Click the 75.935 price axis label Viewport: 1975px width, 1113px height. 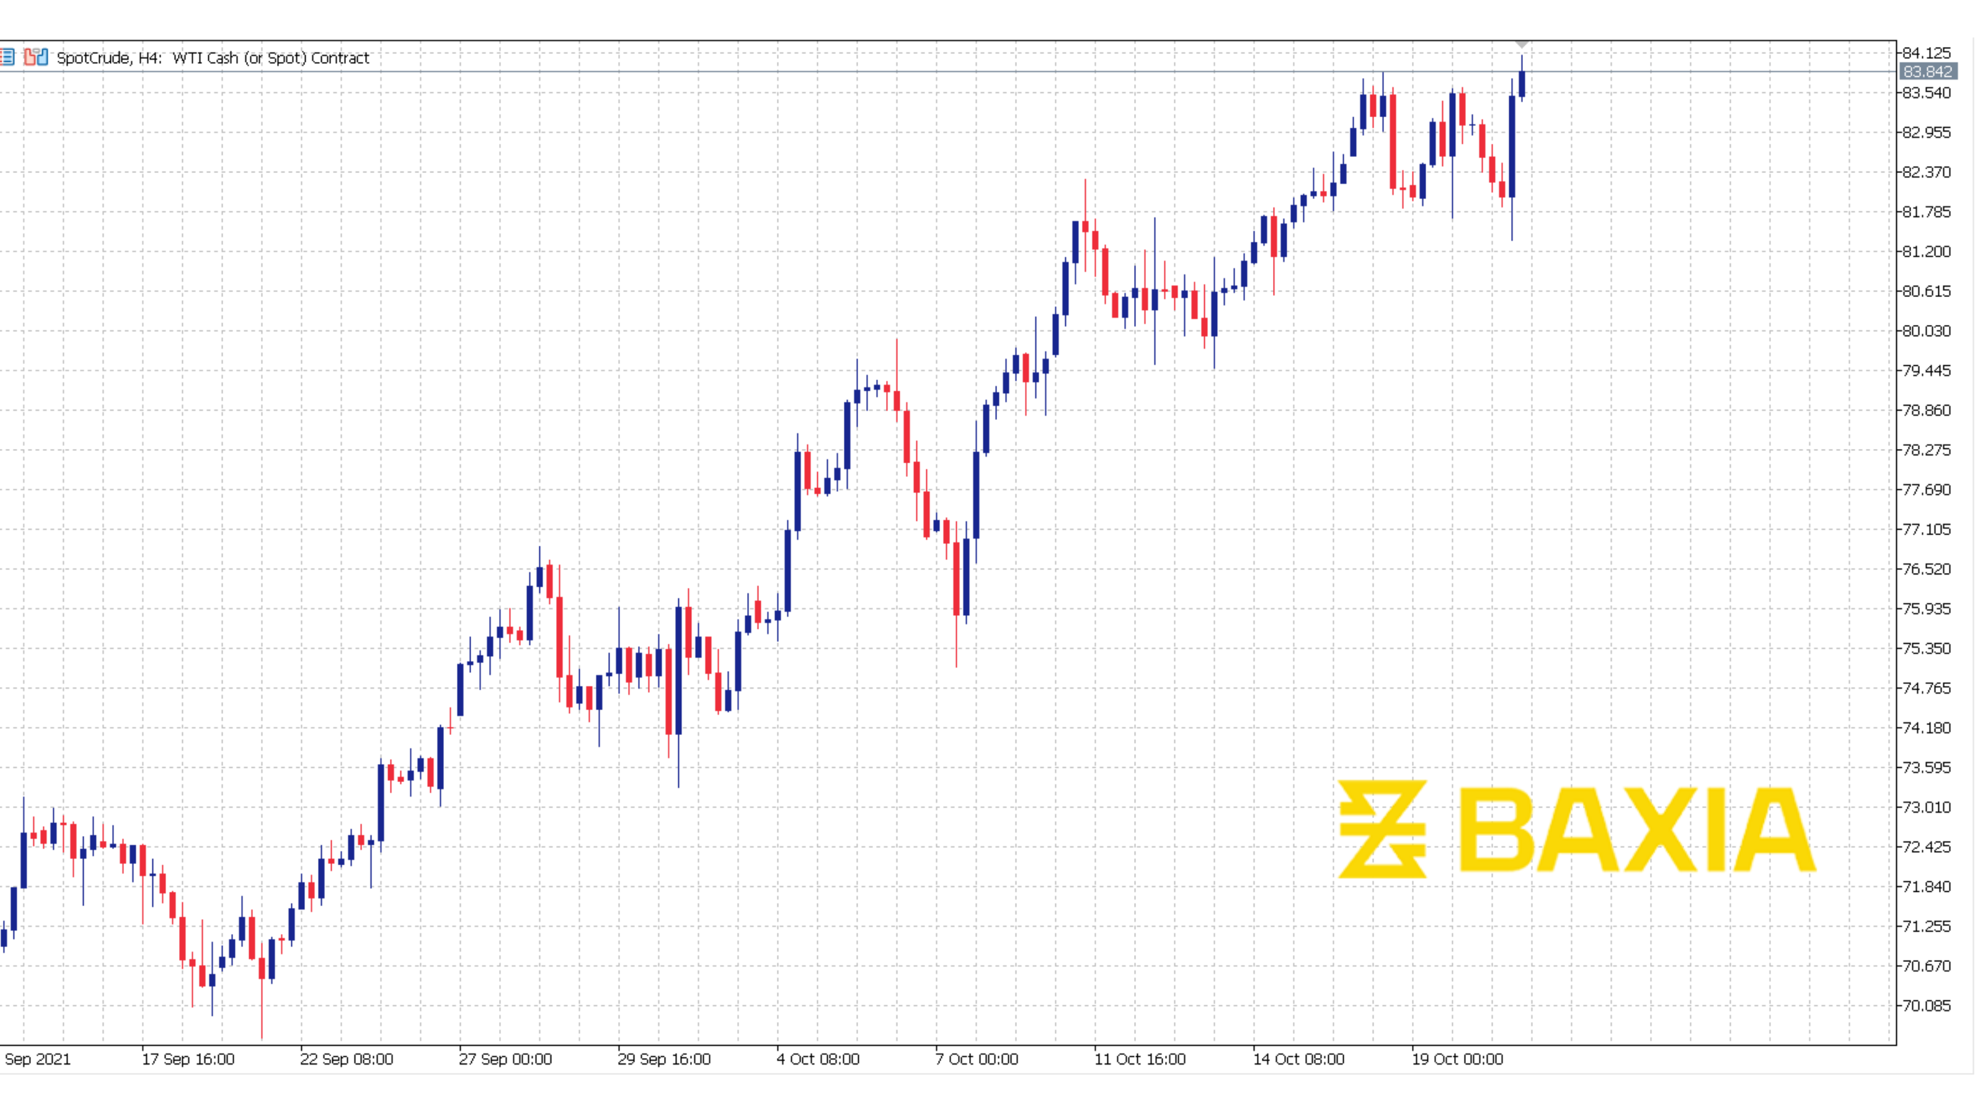[1927, 608]
